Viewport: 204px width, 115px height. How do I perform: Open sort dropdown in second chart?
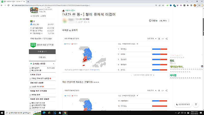click(130, 96)
